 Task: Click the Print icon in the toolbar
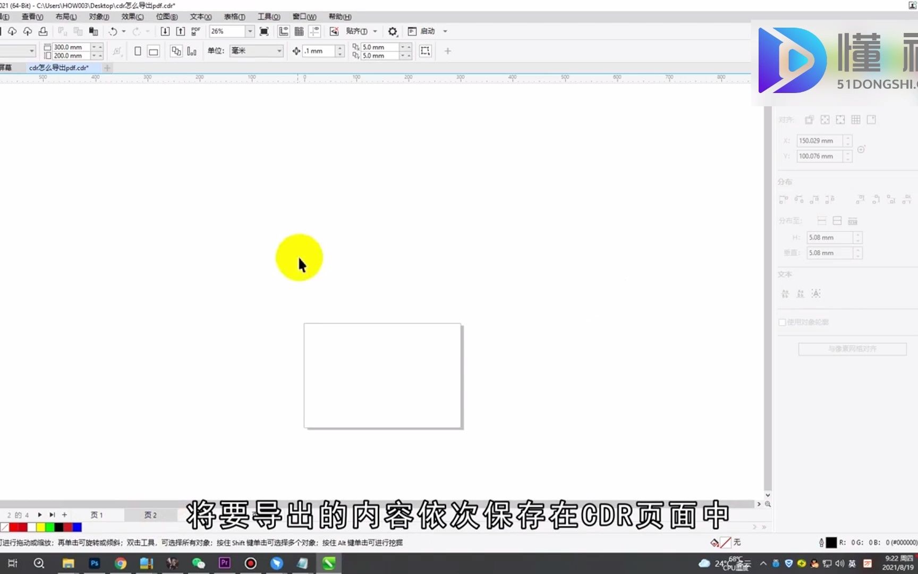(x=43, y=31)
